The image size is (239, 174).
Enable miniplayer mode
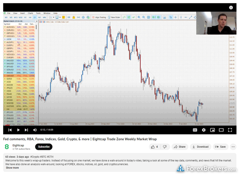coord(212,130)
